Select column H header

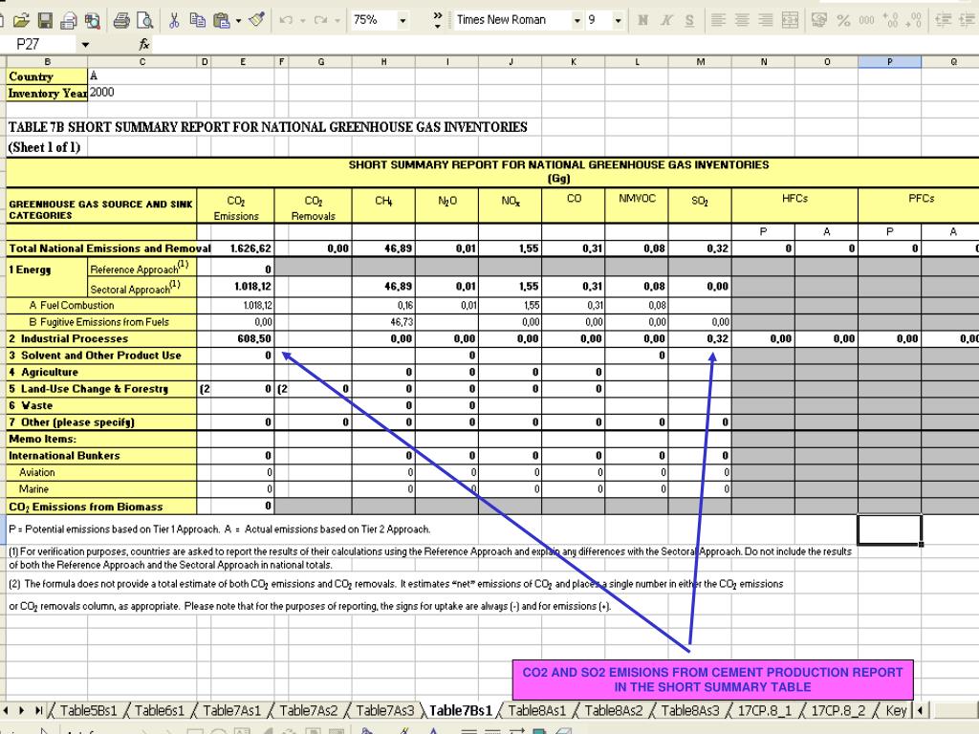(384, 62)
